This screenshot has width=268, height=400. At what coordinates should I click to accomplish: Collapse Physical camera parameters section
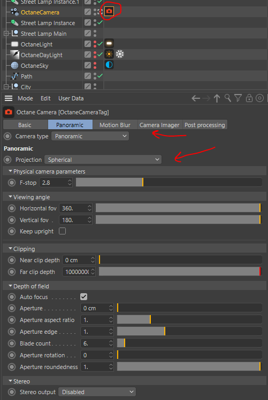pyautogui.click(x=10, y=171)
